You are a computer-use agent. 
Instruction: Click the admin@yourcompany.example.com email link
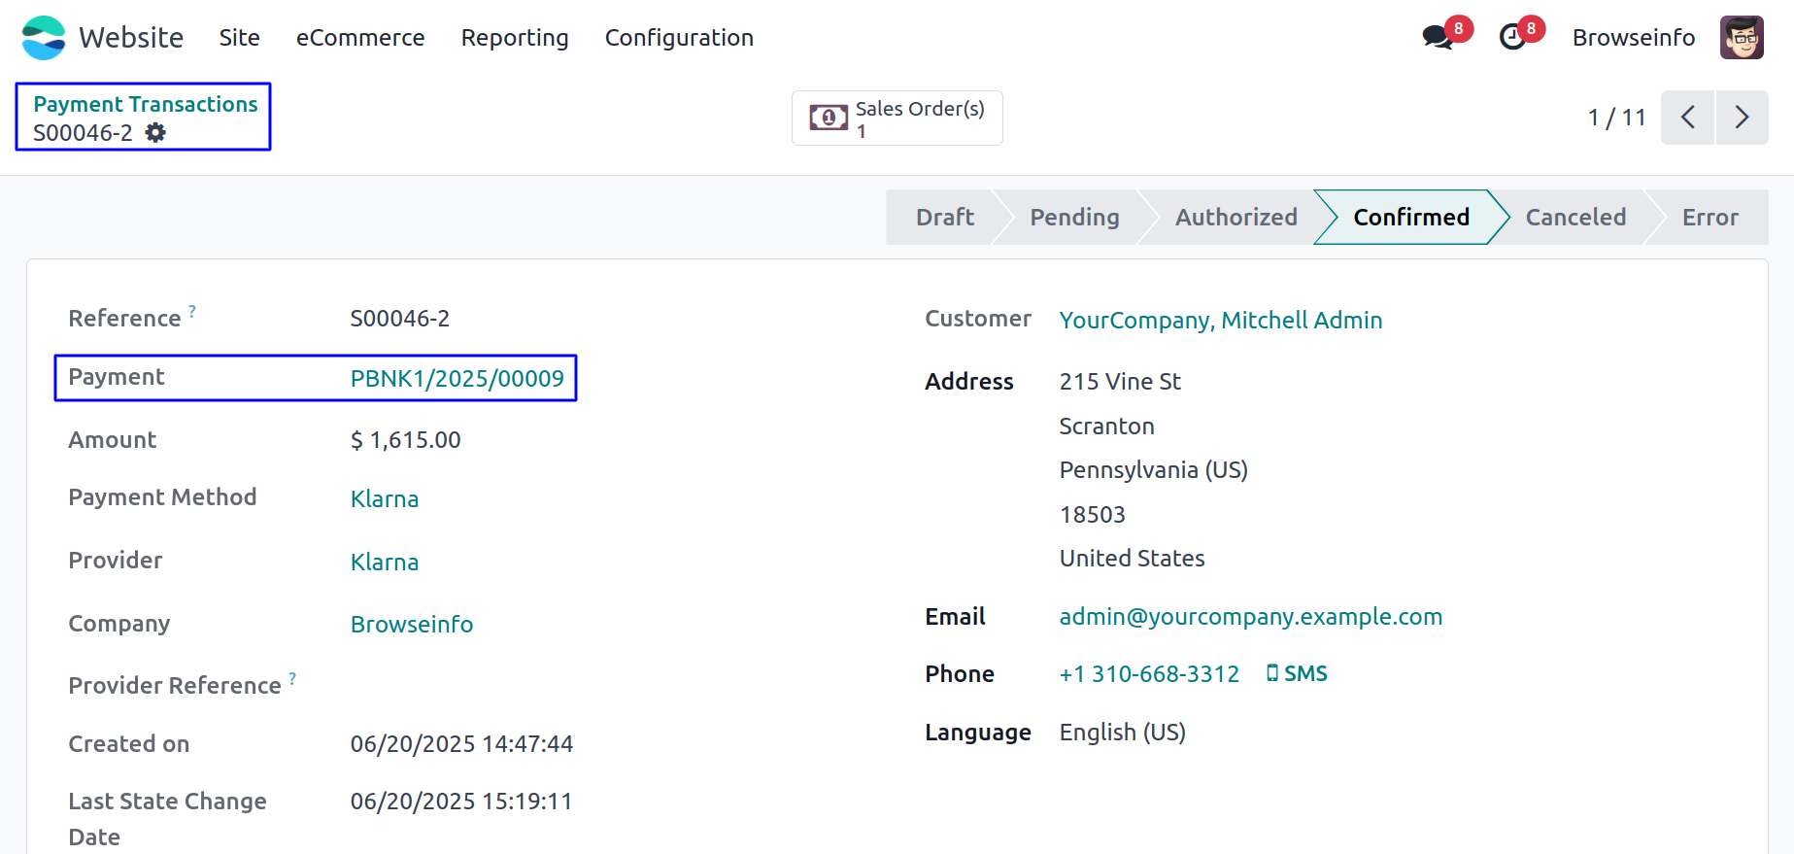click(x=1250, y=617)
